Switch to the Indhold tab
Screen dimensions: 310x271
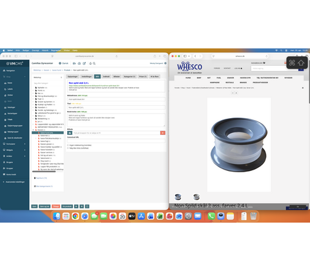click(x=106, y=77)
